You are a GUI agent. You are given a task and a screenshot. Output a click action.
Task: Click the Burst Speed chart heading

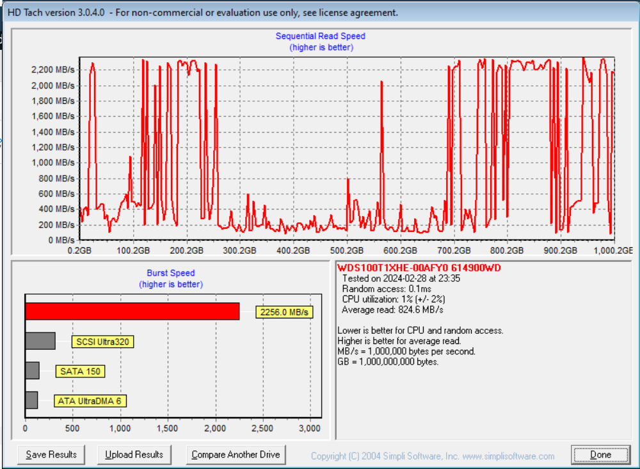tap(170, 273)
